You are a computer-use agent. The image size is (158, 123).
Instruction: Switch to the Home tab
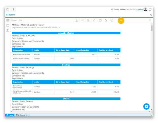point(10,115)
